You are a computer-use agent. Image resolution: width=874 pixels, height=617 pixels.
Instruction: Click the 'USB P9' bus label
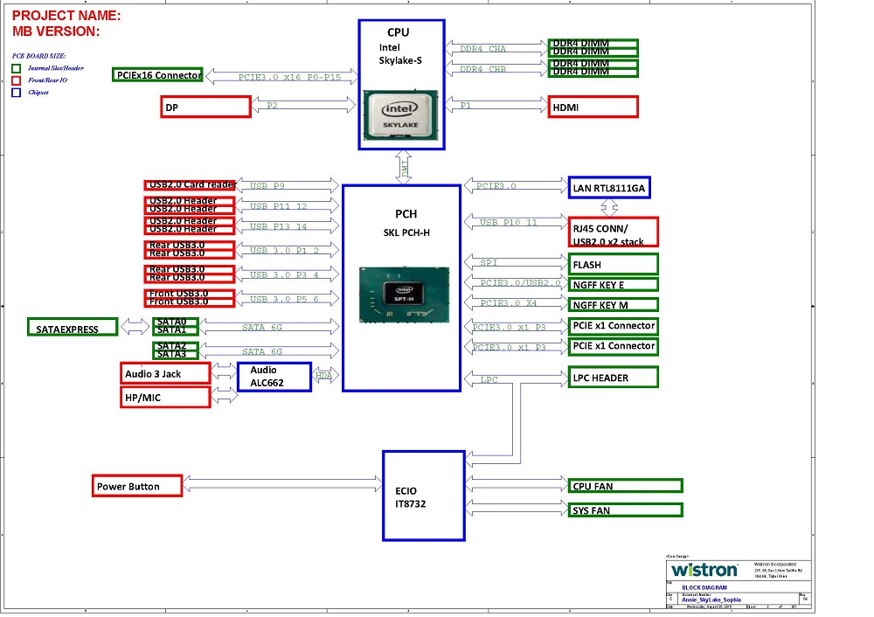(x=267, y=185)
